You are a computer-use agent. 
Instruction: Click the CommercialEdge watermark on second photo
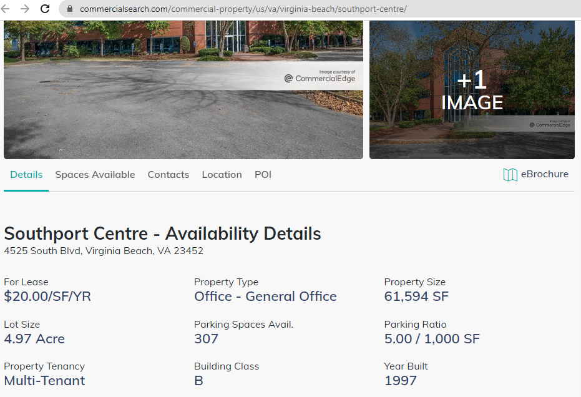tap(550, 124)
